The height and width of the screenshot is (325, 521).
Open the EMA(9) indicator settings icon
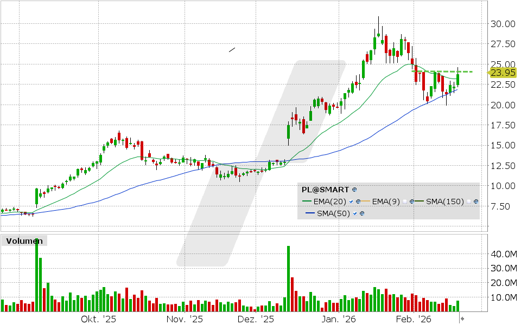(x=412, y=201)
